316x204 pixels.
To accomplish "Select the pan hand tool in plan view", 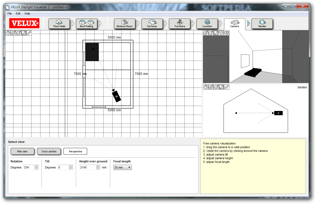I will click(8, 33).
